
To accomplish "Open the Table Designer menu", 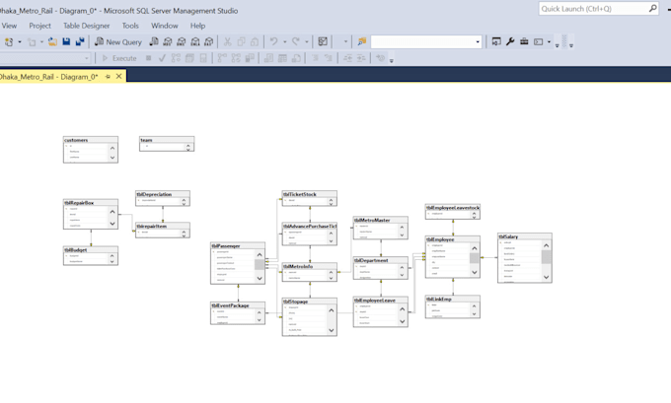I will click(87, 26).
